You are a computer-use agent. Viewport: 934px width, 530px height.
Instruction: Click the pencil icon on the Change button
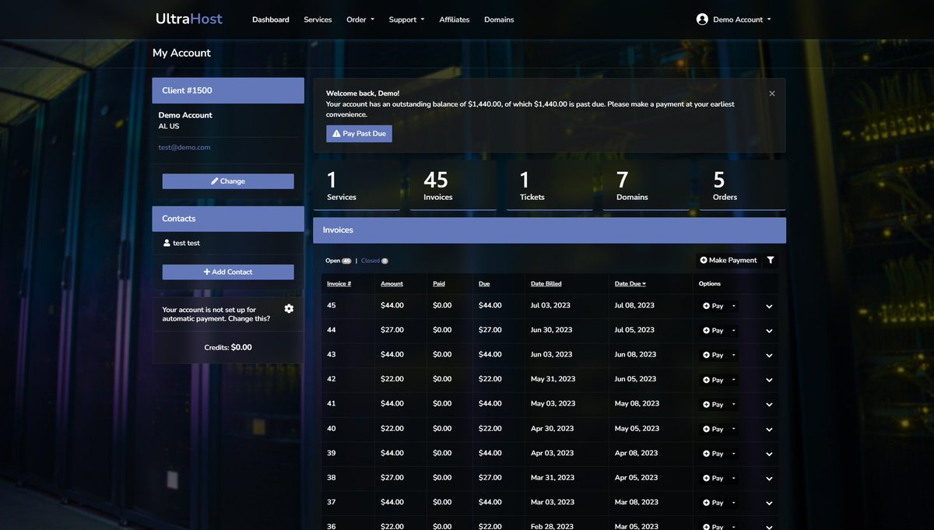(x=213, y=180)
